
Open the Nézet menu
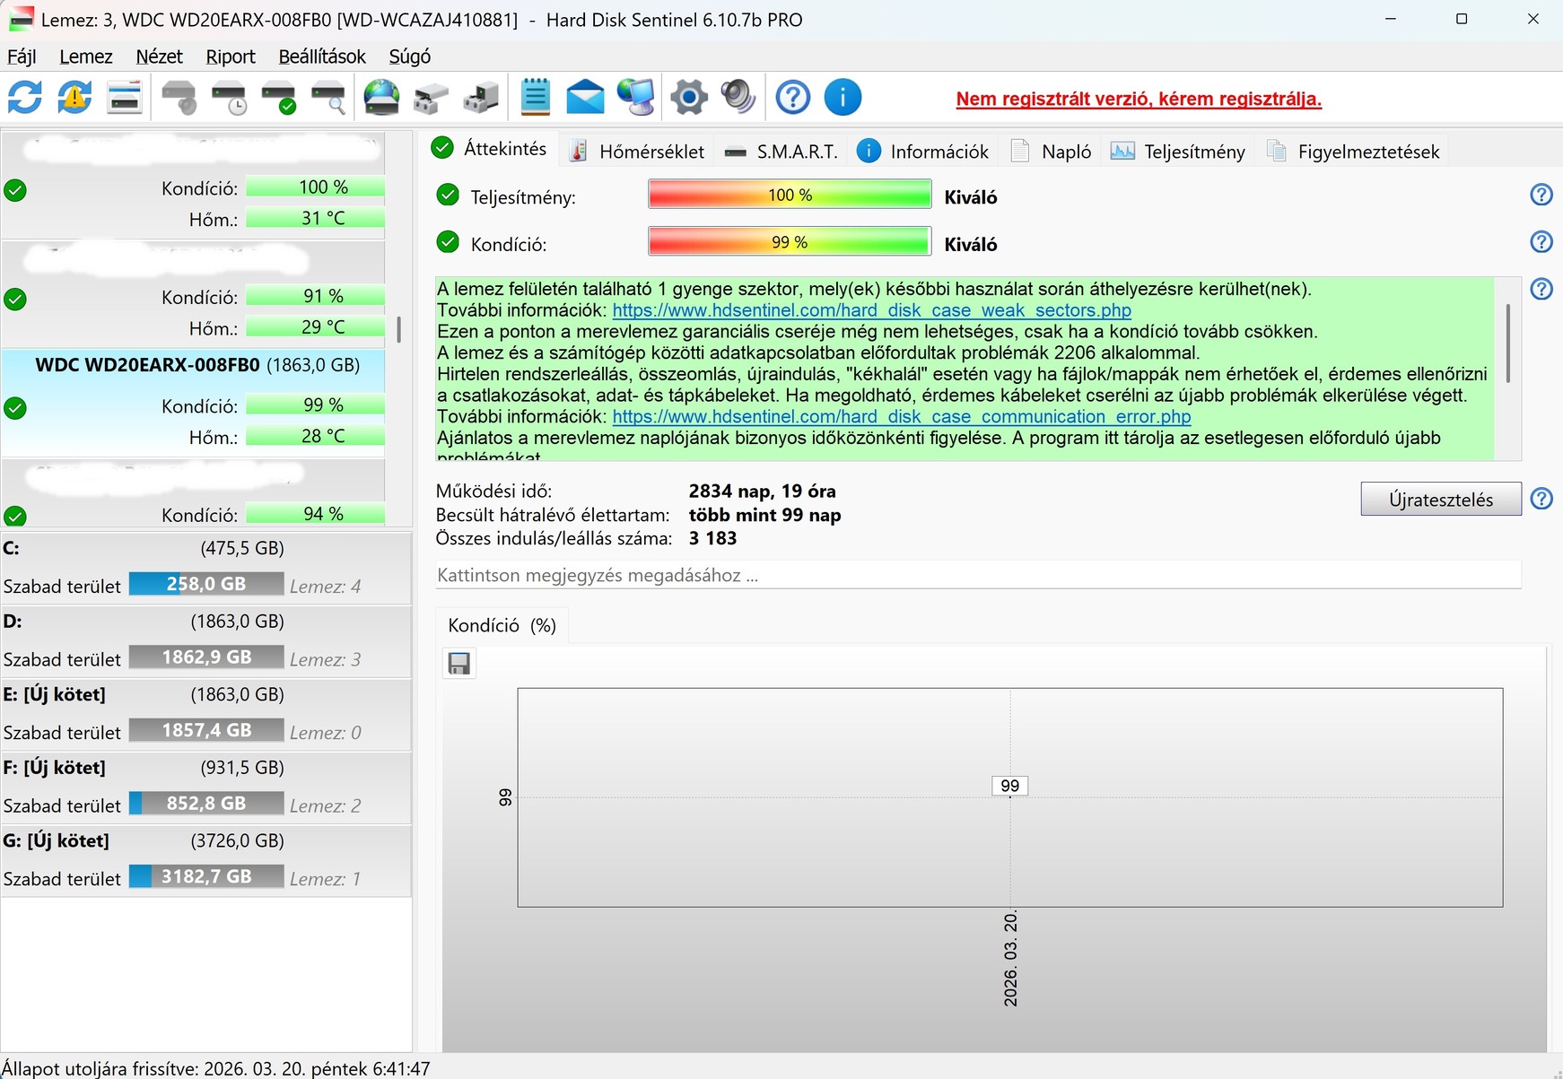tap(159, 57)
